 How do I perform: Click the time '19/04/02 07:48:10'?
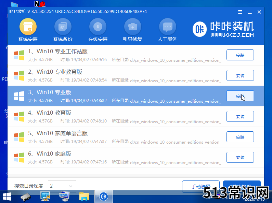point(89,121)
